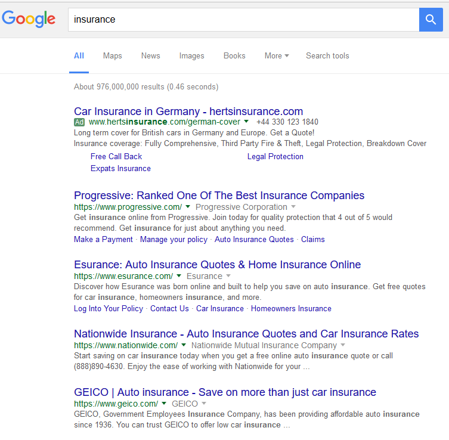Open the green arrow next to nationwide.com URL

click(x=184, y=345)
